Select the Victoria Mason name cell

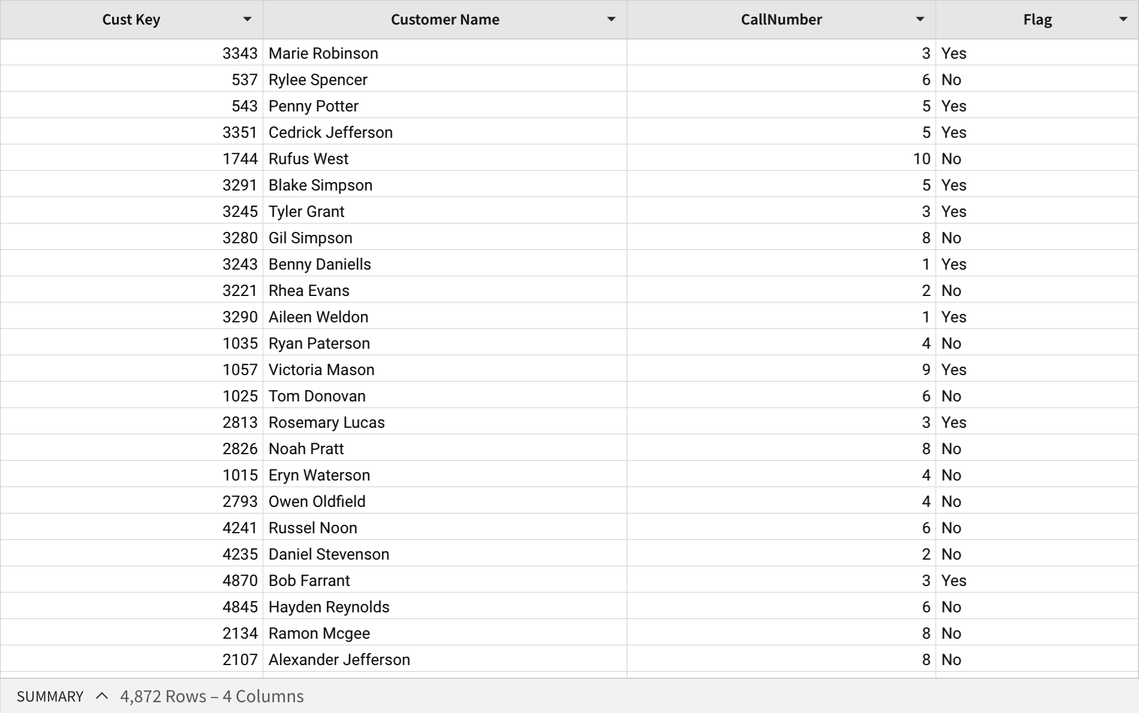(x=445, y=369)
